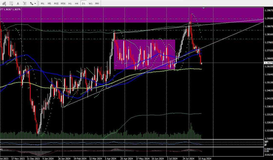Click the active D1 timeframe button

(84, 3)
